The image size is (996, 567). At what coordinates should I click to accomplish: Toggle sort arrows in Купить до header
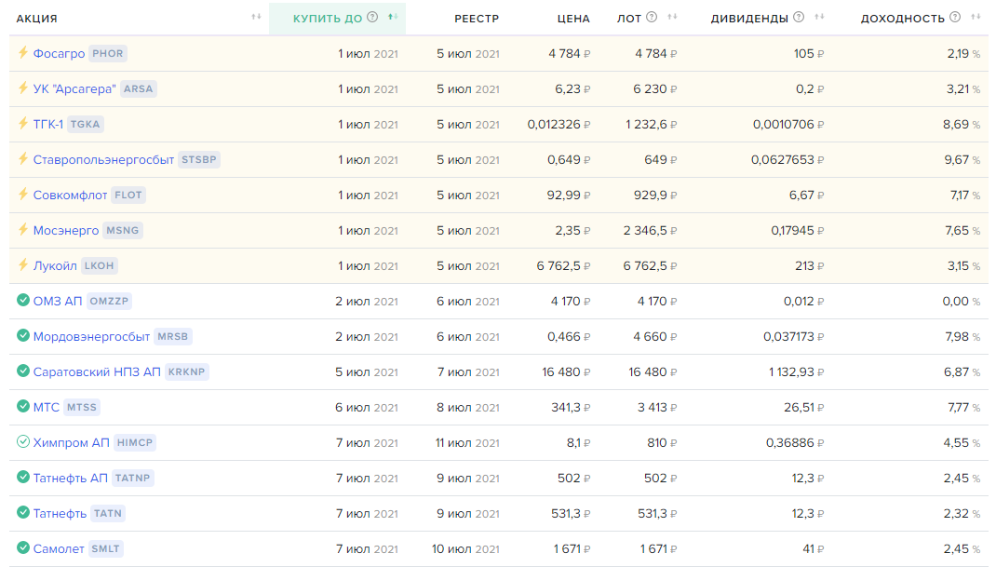[393, 17]
